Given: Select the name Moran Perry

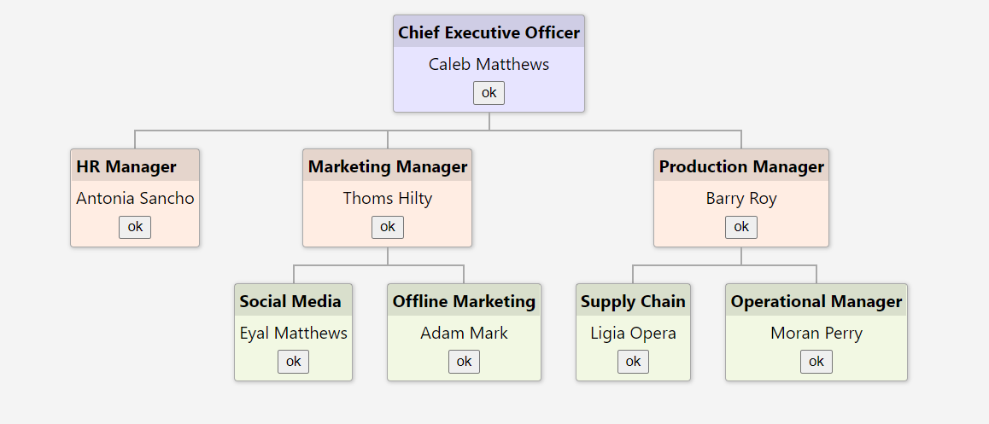Looking at the screenshot, I should pyautogui.click(x=816, y=334).
